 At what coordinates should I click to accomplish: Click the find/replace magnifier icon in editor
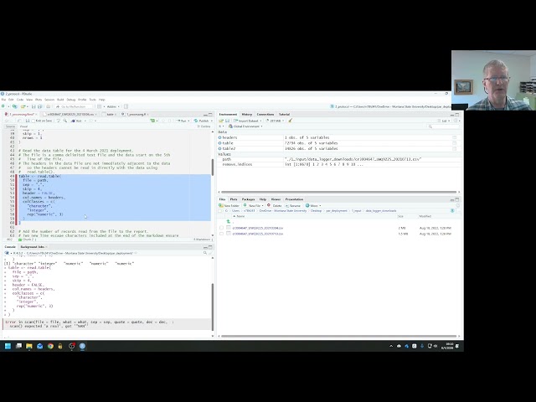coord(65,121)
